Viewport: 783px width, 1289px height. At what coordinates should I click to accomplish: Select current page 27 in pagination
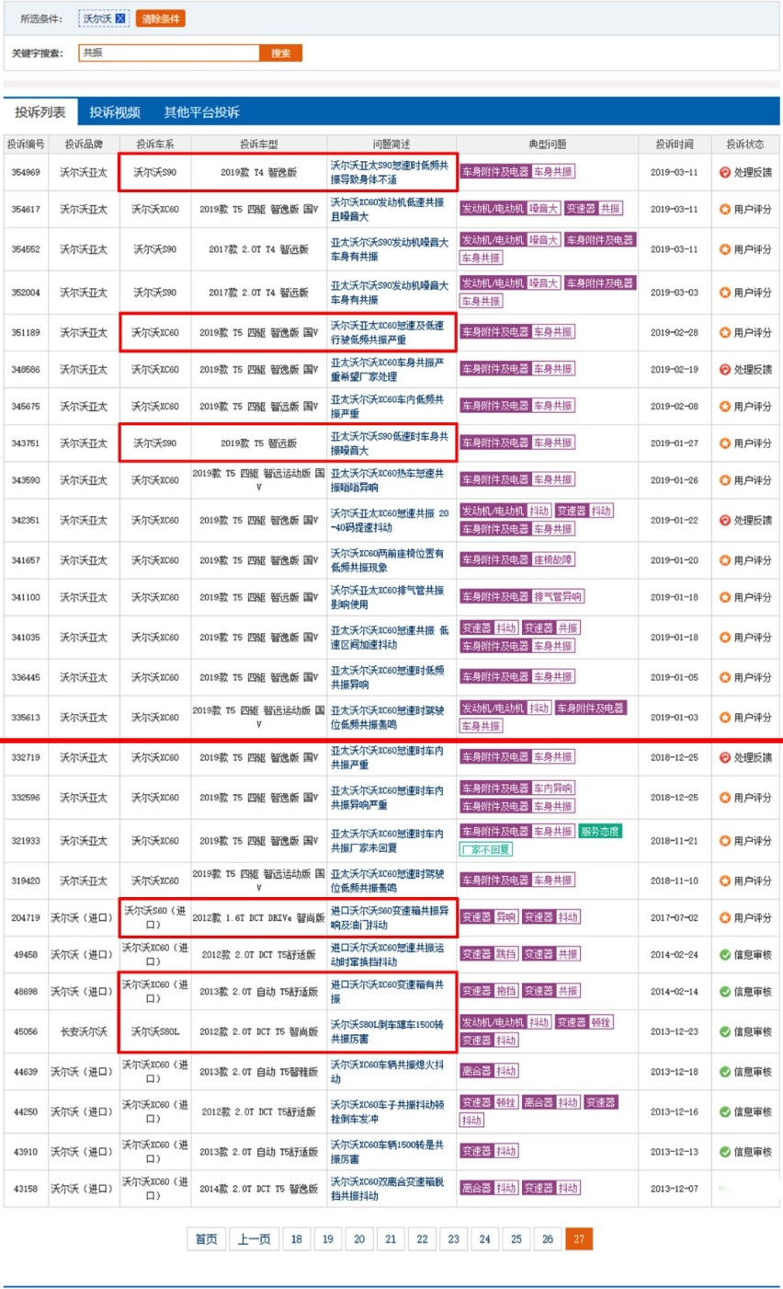(579, 1238)
